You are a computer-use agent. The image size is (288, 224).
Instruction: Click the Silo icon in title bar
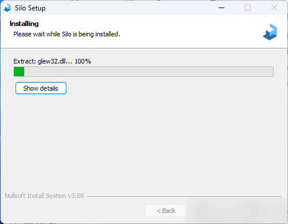click(8, 8)
